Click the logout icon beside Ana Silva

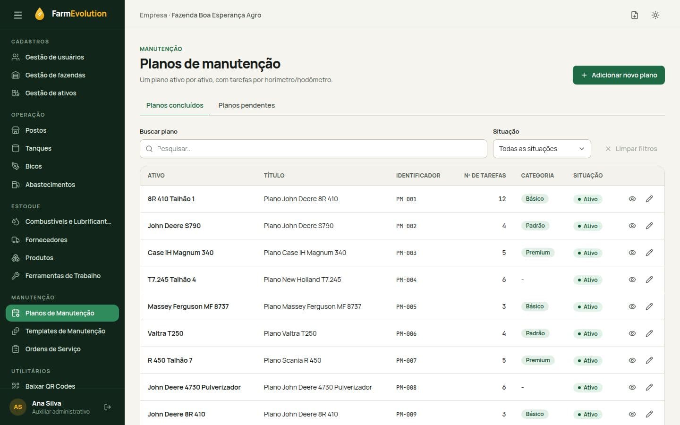(x=108, y=407)
